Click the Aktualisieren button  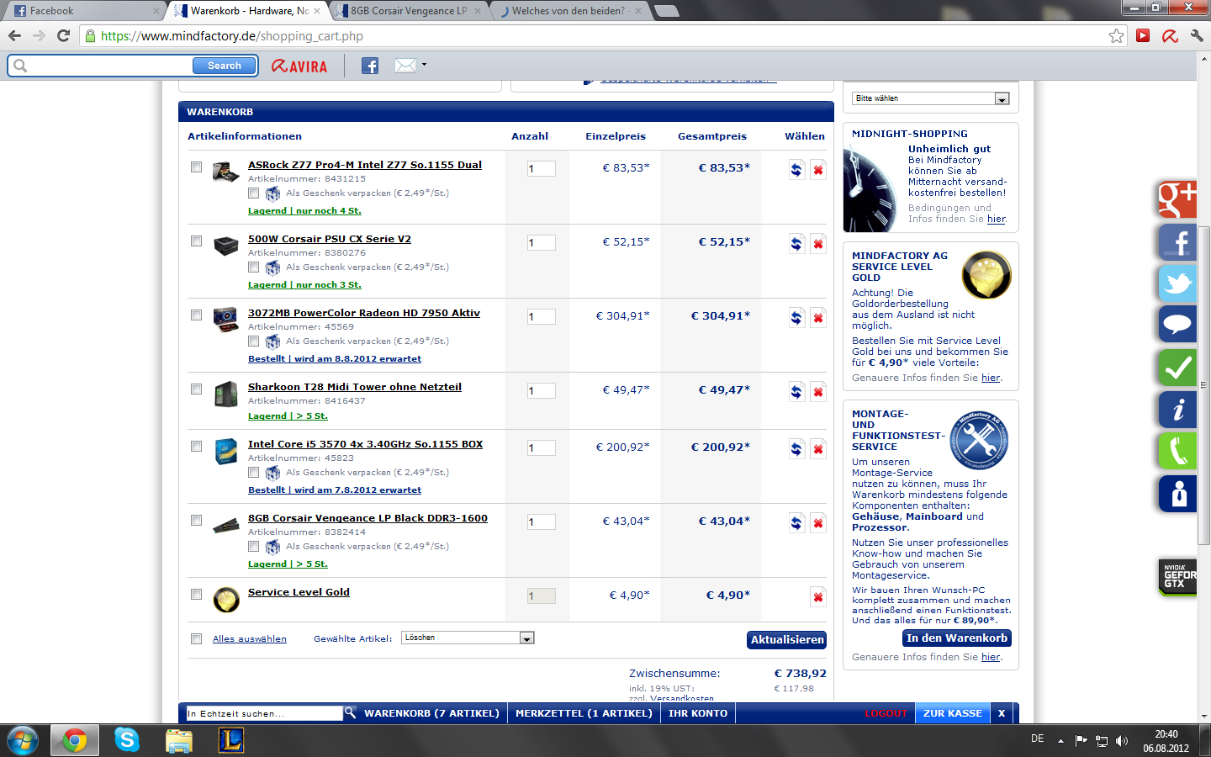[787, 640]
